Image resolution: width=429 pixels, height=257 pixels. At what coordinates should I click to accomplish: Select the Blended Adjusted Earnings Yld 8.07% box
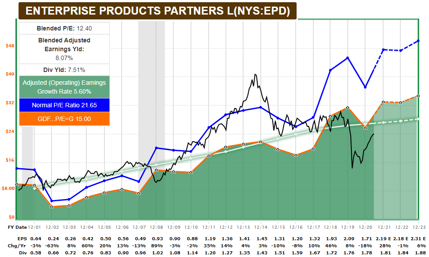tap(64, 49)
